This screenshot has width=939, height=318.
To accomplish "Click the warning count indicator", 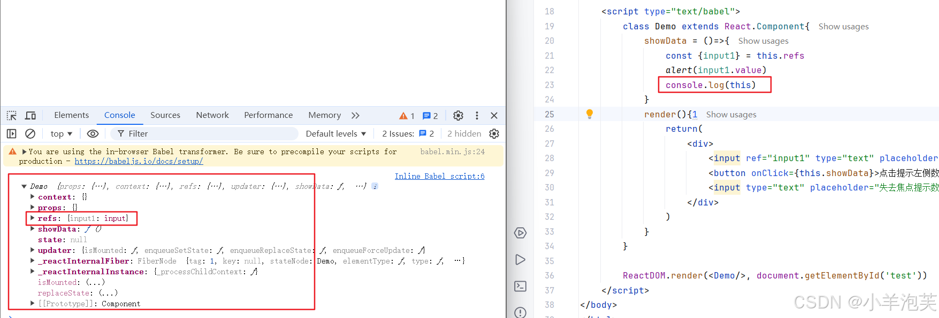I will tap(407, 116).
